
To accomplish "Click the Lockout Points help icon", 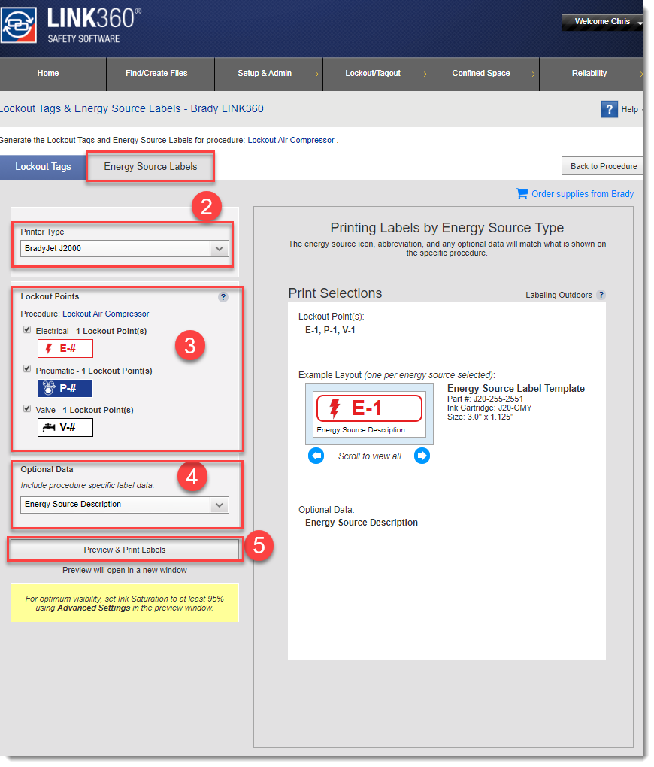I will tap(223, 297).
